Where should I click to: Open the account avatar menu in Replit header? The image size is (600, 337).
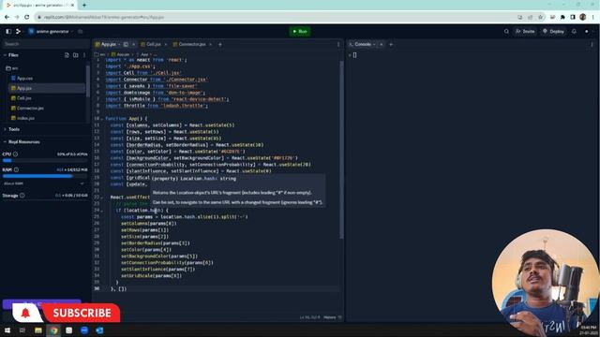coord(586,31)
